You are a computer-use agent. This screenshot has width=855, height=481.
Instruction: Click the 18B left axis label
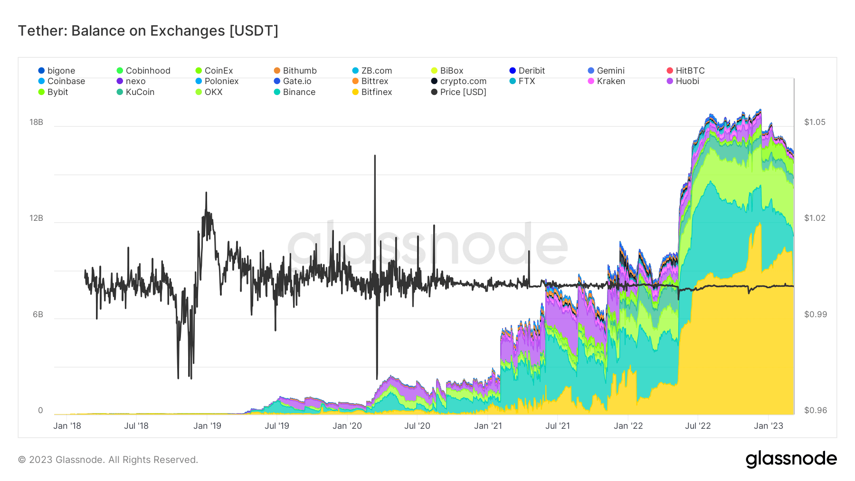[36, 122]
